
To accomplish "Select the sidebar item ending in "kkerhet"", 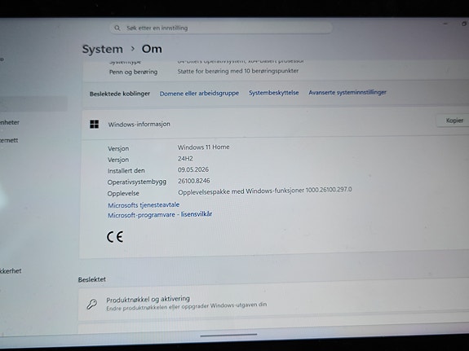I will (11, 271).
